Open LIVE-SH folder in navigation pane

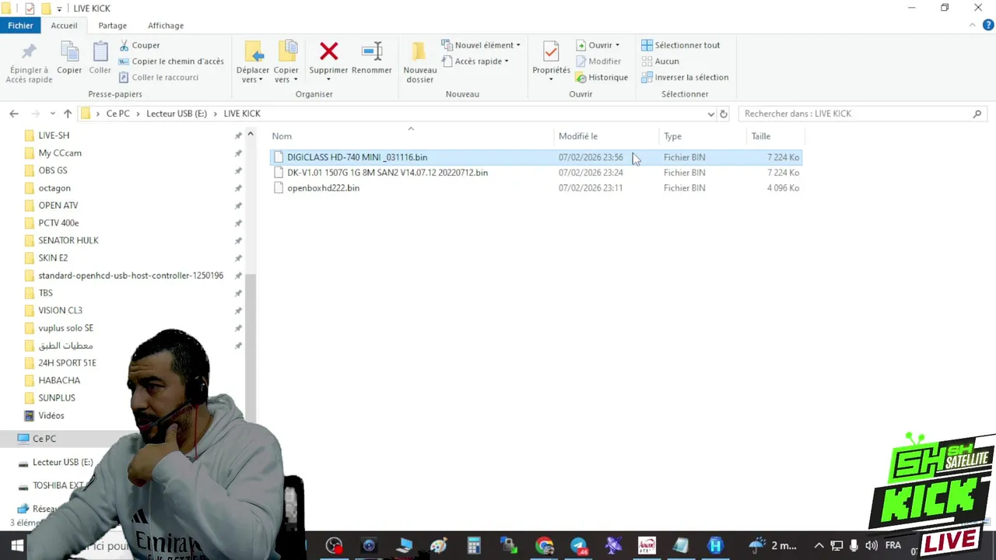[x=54, y=135]
